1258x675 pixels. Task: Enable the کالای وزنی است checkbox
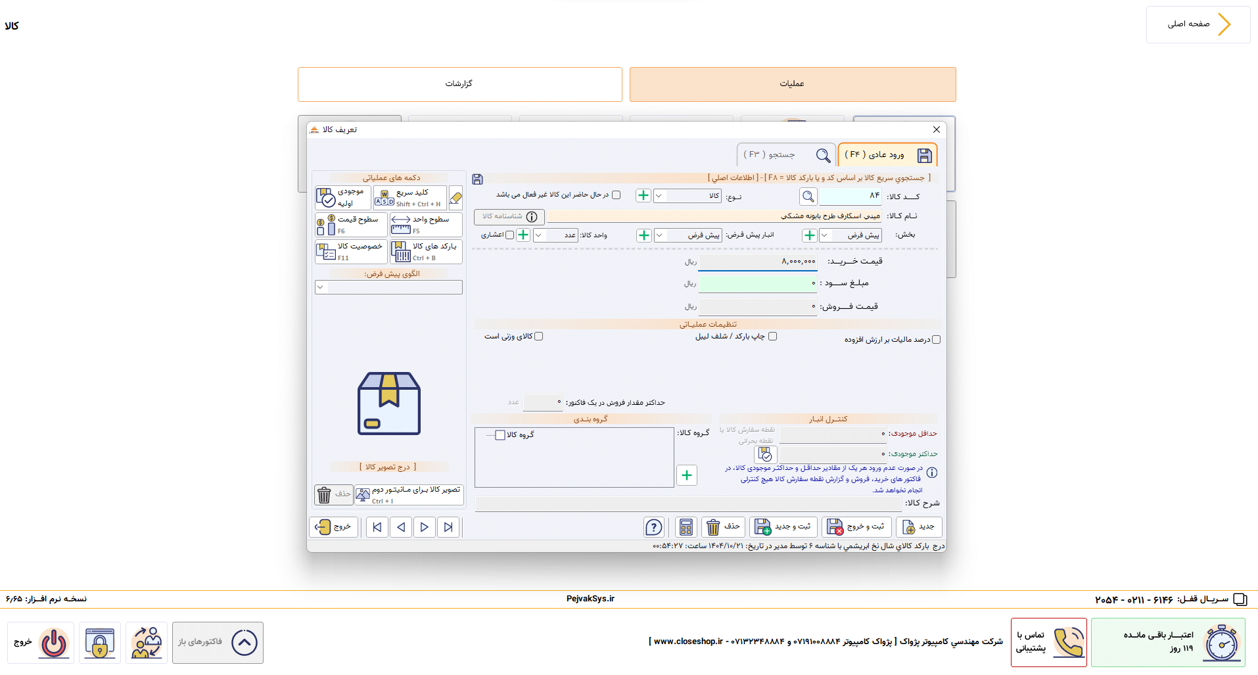539,337
